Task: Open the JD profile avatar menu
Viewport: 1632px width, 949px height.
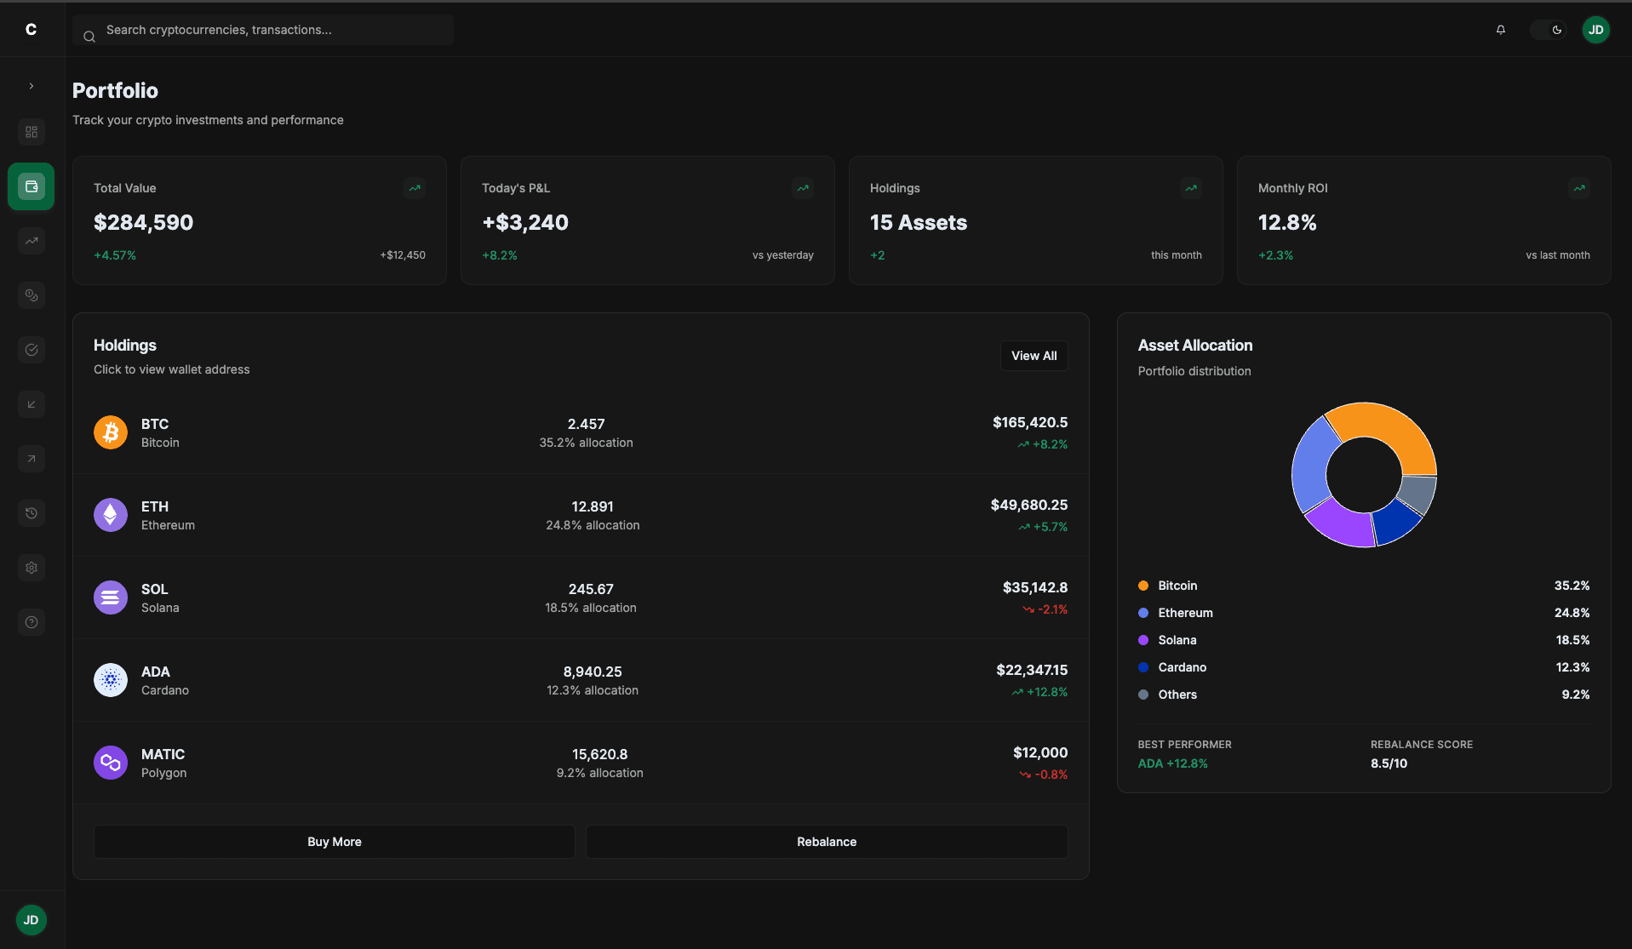Action: (x=1597, y=30)
